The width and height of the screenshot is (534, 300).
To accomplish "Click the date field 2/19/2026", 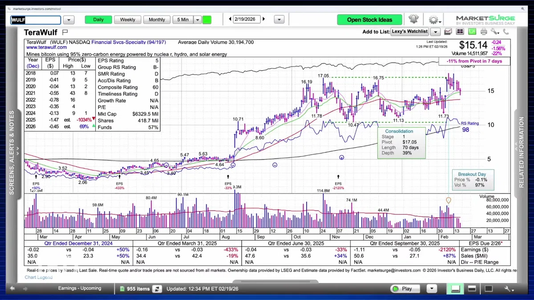I will click(x=247, y=19).
